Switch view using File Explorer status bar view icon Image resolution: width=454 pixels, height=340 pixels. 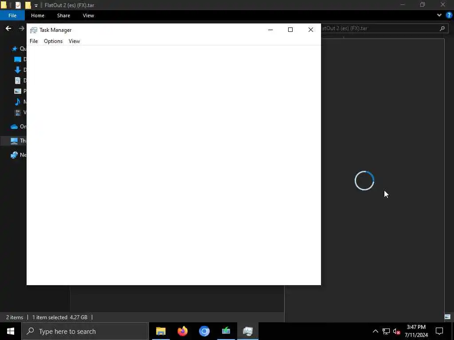coord(447,317)
